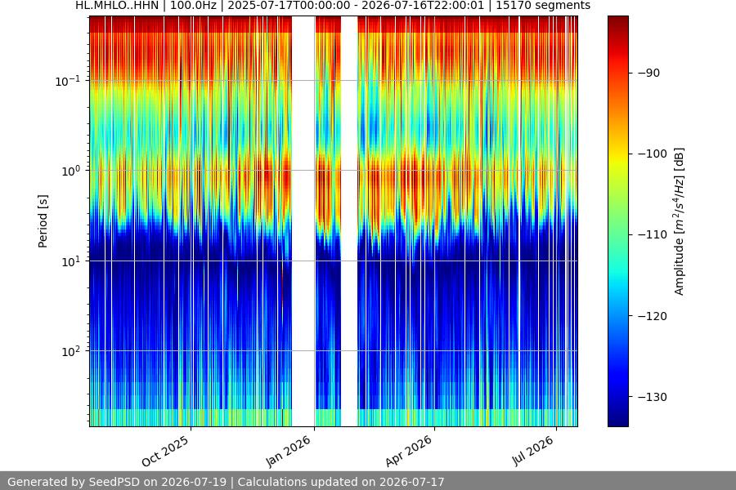The image size is (736, 490).
Task: Click the 'Generated by SeedPSD' footer text
Action: pos(226,482)
